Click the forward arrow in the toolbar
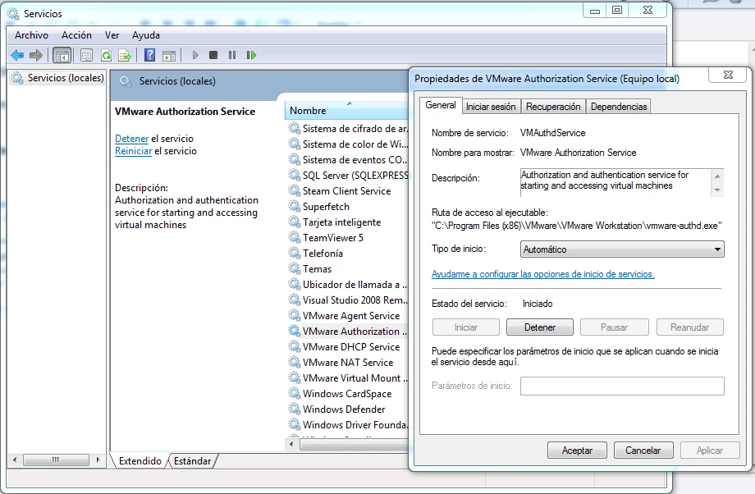The height and width of the screenshot is (494, 755). (36, 55)
